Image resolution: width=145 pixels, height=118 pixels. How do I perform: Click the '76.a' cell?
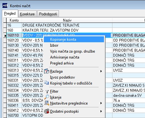(x=129, y=100)
